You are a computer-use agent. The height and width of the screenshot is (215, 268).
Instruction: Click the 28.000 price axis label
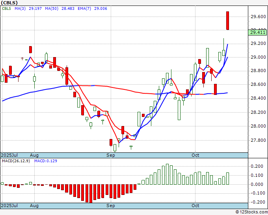pos(258,126)
